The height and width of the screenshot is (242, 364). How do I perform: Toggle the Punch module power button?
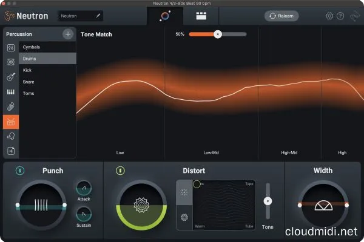(20, 171)
